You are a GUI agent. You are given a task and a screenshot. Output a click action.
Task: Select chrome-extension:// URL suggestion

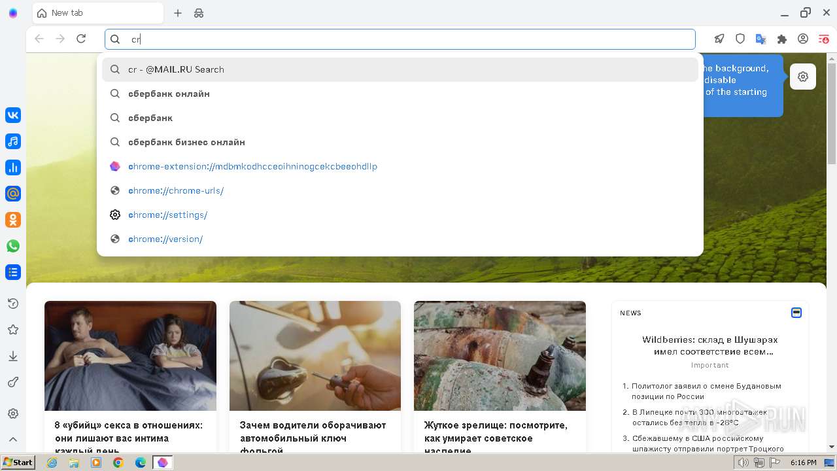pos(400,166)
